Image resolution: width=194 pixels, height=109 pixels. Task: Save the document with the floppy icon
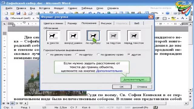tap(18, 13)
